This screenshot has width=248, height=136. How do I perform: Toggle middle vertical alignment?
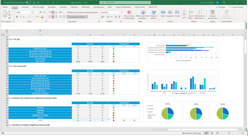coord(53,12)
